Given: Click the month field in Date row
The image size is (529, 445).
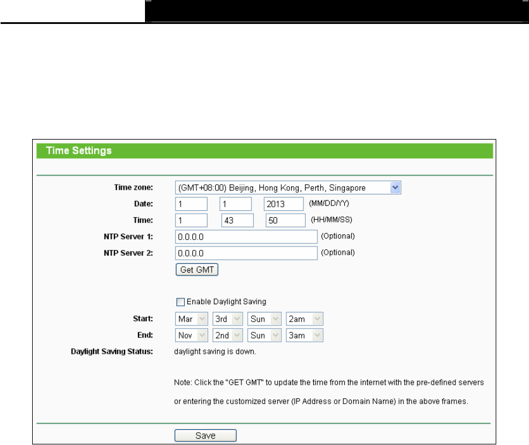Looking at the screenshot, I should pos(191,204).
